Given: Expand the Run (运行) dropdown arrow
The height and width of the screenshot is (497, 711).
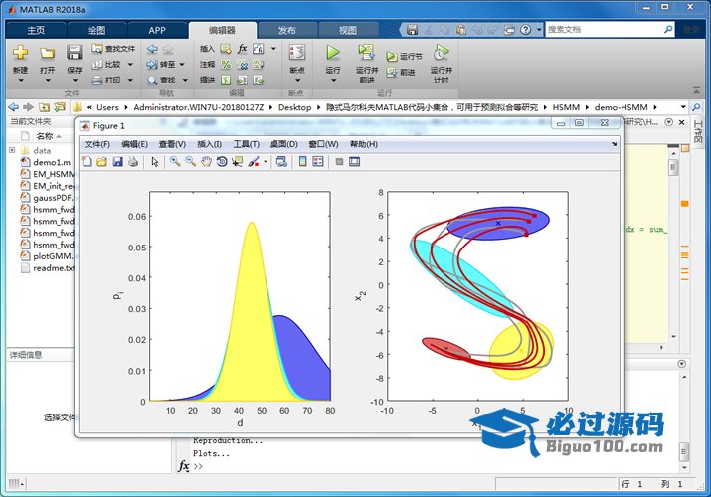Looking at the screenshot, I should 333,81.
